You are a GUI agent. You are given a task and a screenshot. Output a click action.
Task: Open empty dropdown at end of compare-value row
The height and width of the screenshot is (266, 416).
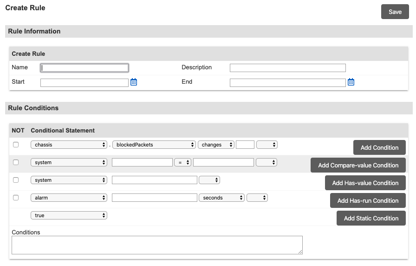(x=266, y=162)
